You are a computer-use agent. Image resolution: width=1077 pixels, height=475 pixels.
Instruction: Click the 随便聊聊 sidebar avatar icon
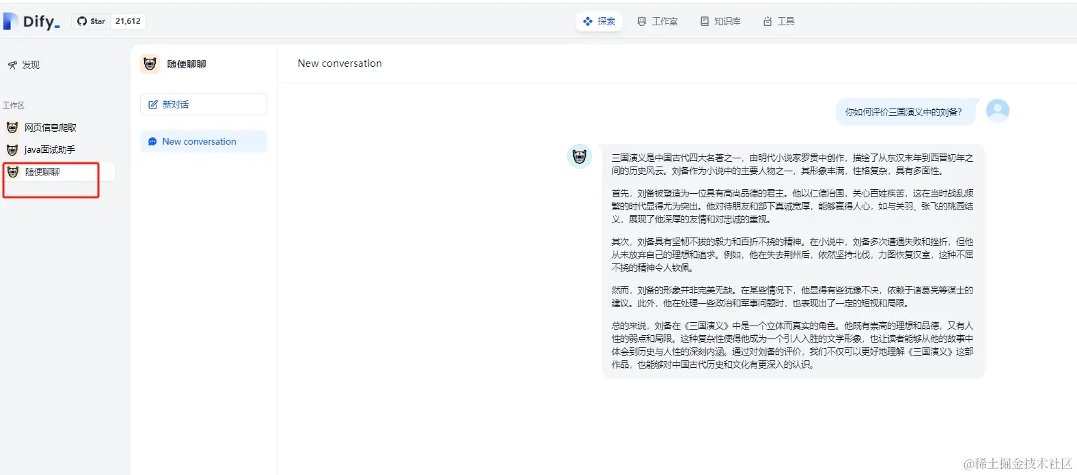[13, 172]
